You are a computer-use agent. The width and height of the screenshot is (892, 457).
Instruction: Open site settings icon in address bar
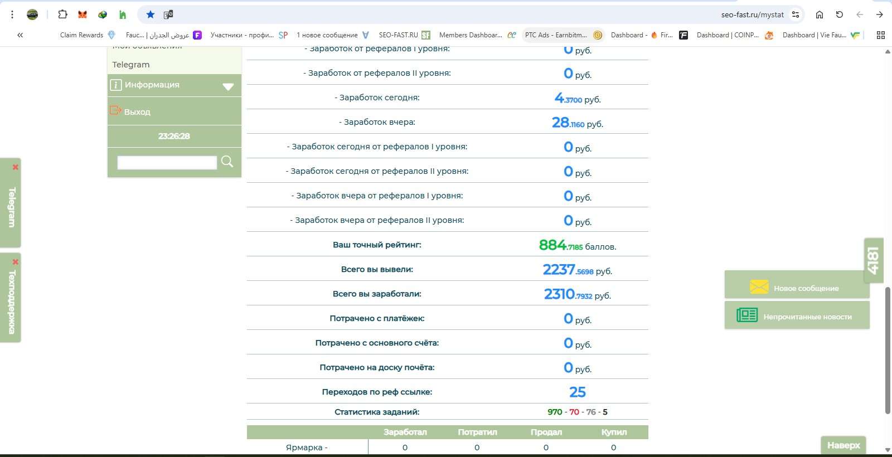796,14
